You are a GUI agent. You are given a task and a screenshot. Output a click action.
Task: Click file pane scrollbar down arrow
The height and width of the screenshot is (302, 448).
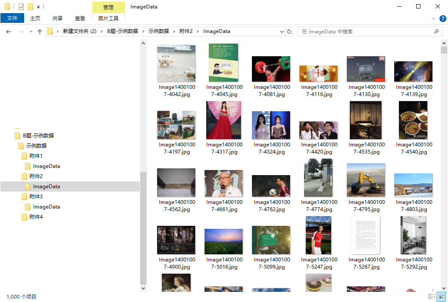click(444, 288)
